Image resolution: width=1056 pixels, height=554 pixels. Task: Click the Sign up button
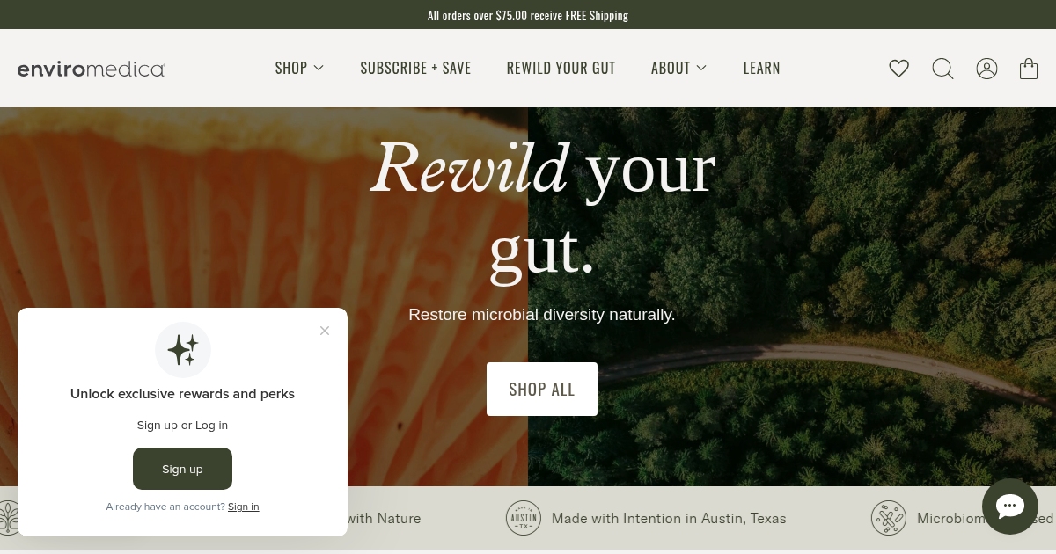(182, 469)
